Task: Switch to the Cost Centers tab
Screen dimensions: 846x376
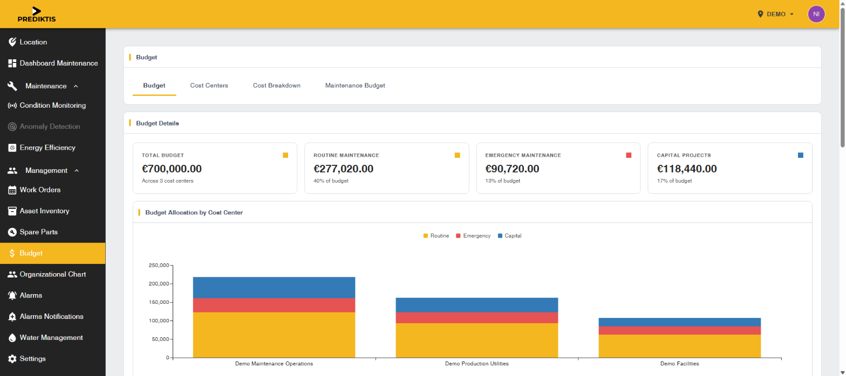Action: tap(209, 85)
